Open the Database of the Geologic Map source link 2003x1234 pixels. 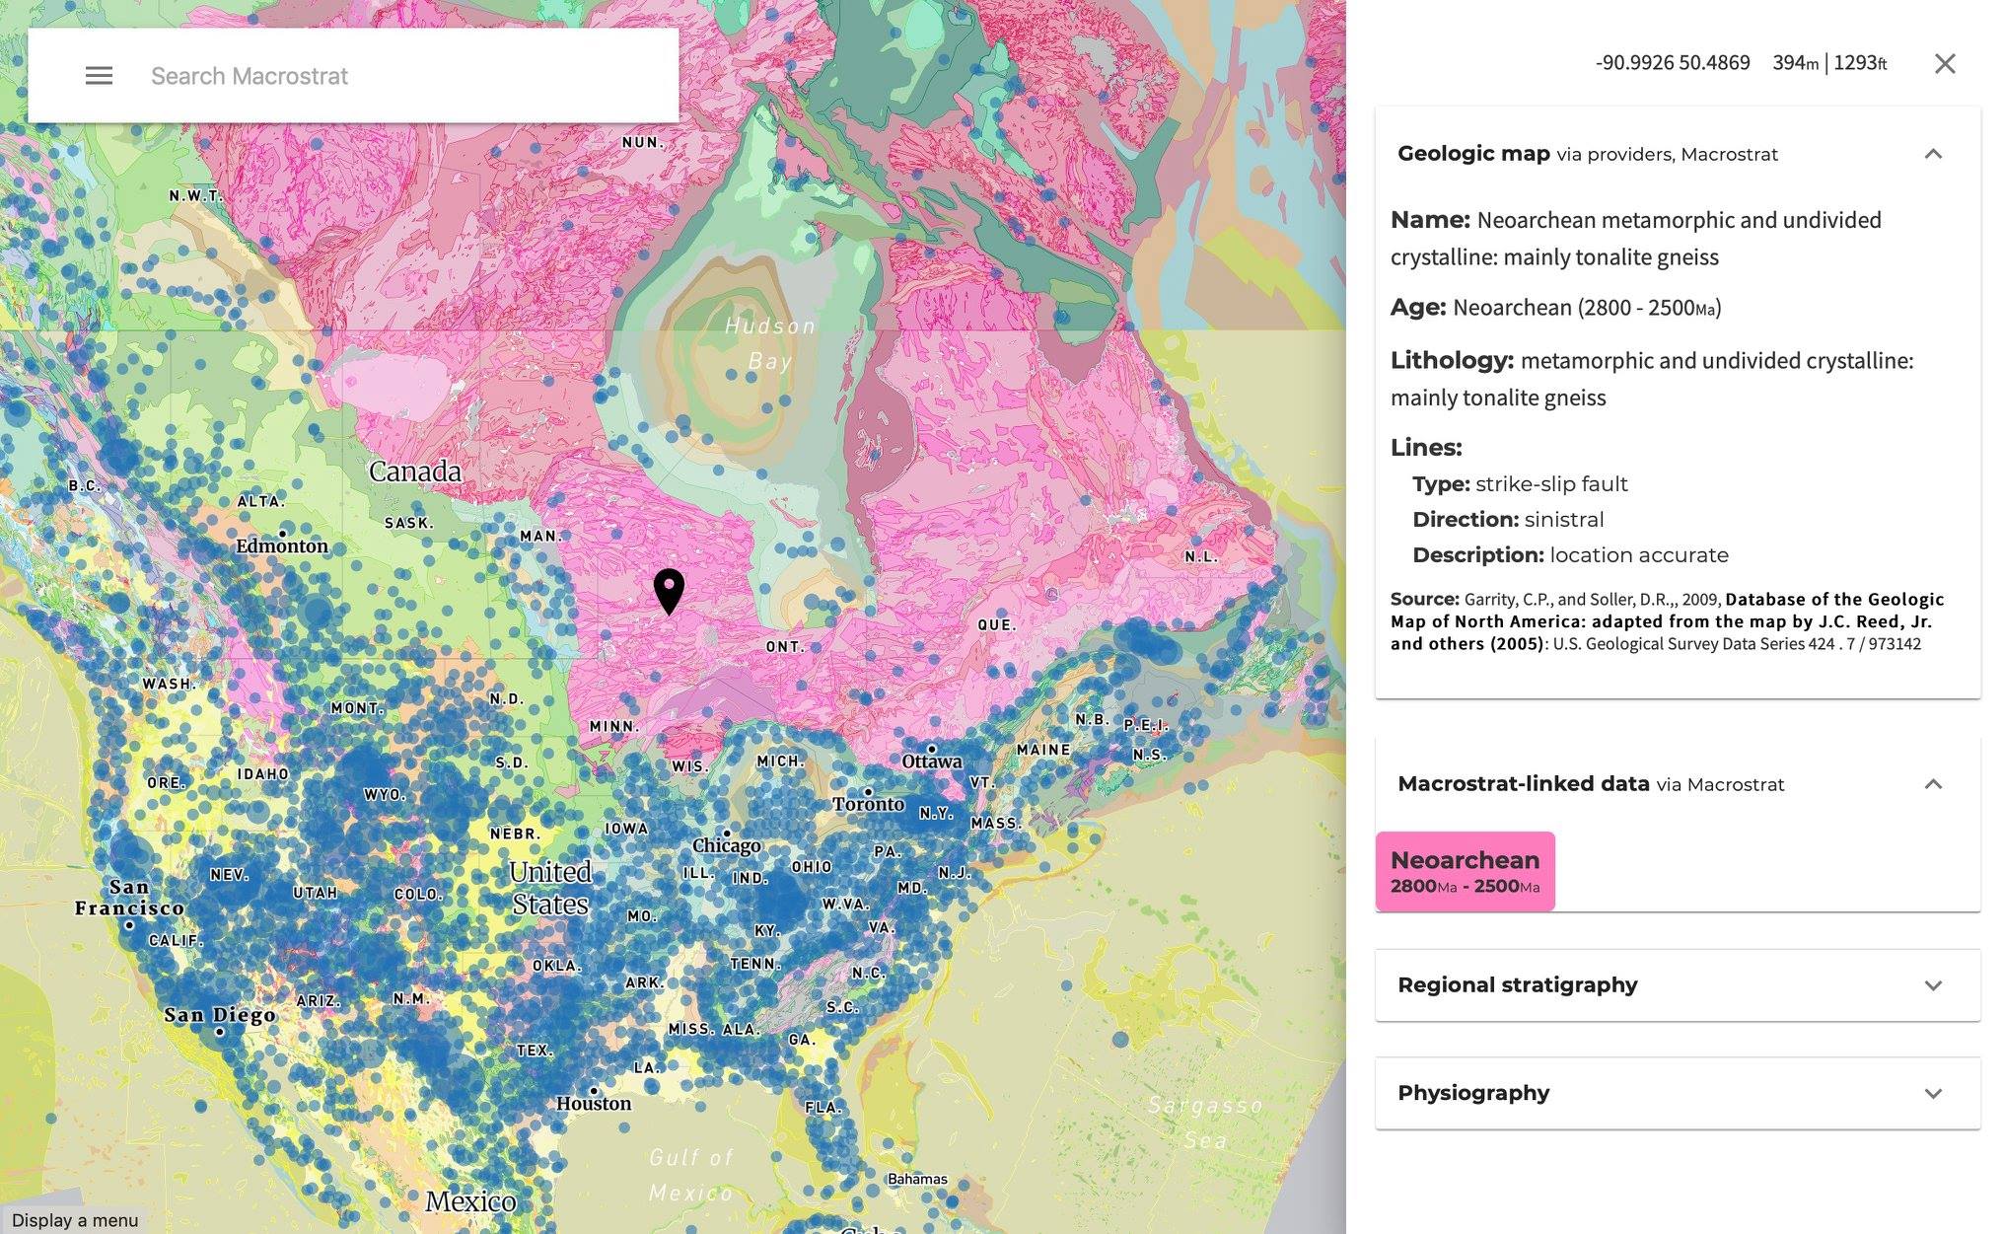click(1667, 621)
